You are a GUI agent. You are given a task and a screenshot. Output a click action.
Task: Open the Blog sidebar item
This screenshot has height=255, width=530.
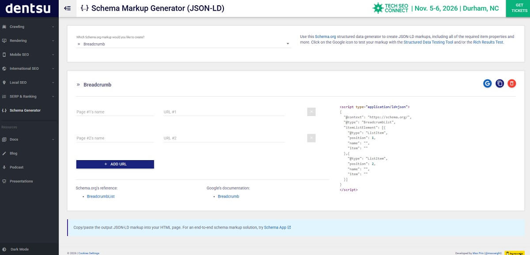click(x=29, y=153)
